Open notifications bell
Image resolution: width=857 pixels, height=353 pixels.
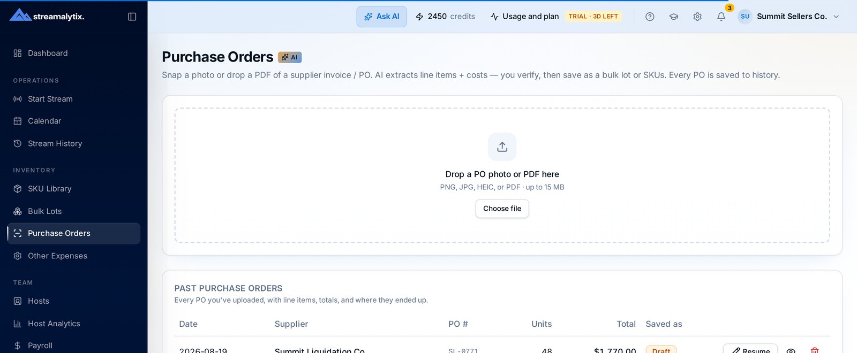click(721, 17)
